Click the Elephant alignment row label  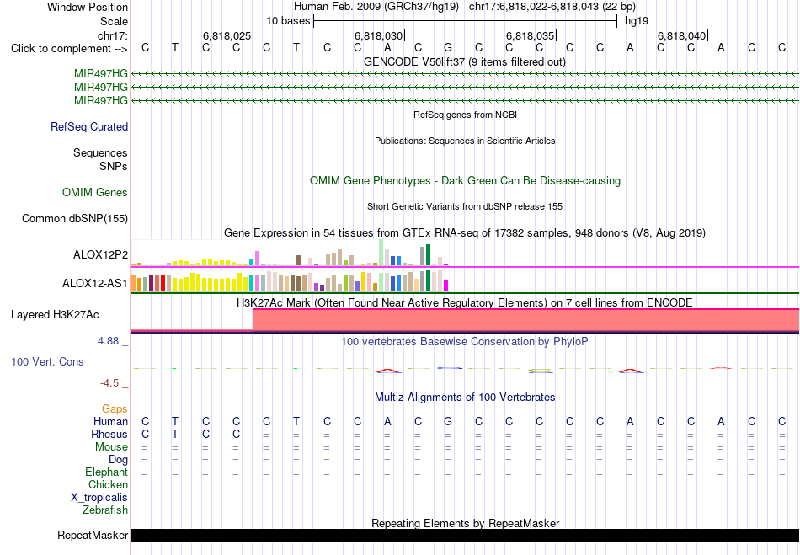point(106,472)
